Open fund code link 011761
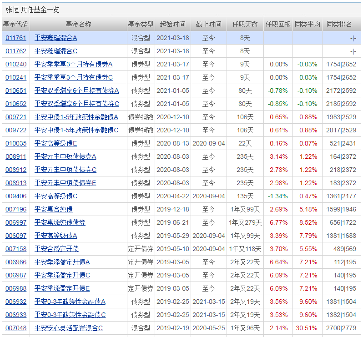 [16, 38]
